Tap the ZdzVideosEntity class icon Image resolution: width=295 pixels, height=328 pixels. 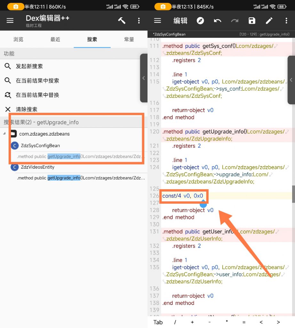15,167
